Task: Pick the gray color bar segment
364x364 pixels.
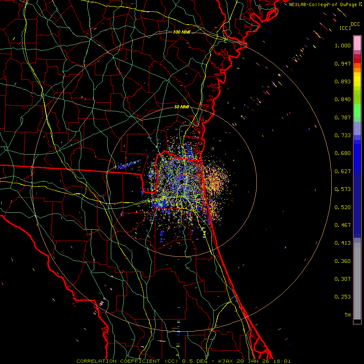Action: pyautogui.click(x=357, y=281)
